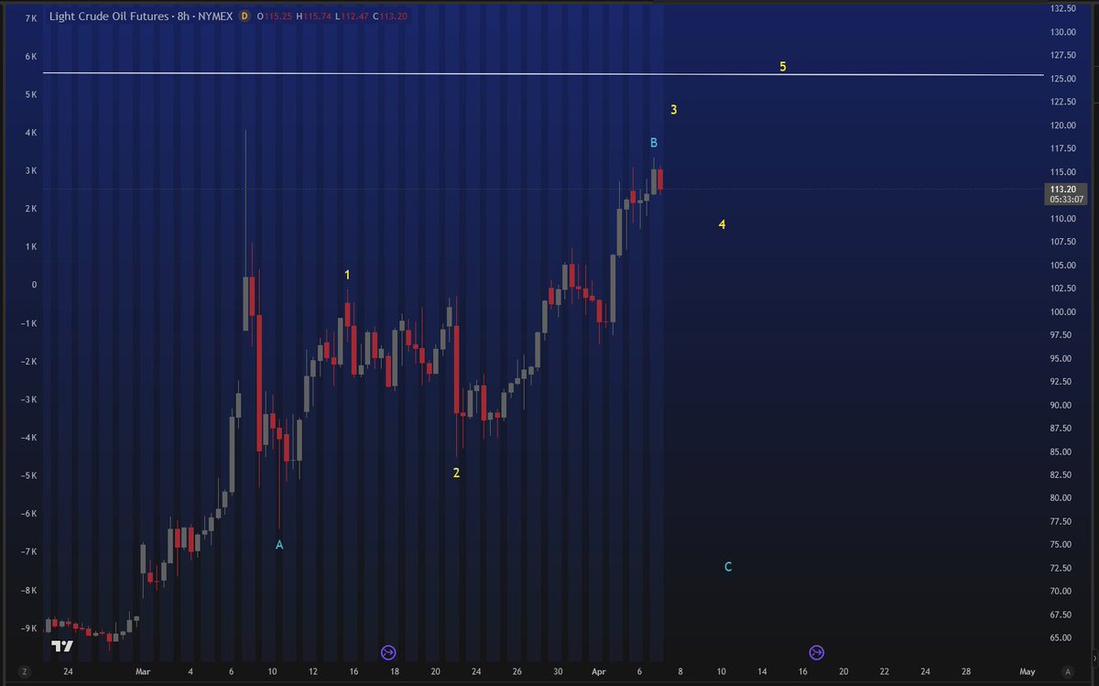Screen dimensions: 1099x686
Task: Select the white horizontal line at 125.50
Action: coord(542,74)
